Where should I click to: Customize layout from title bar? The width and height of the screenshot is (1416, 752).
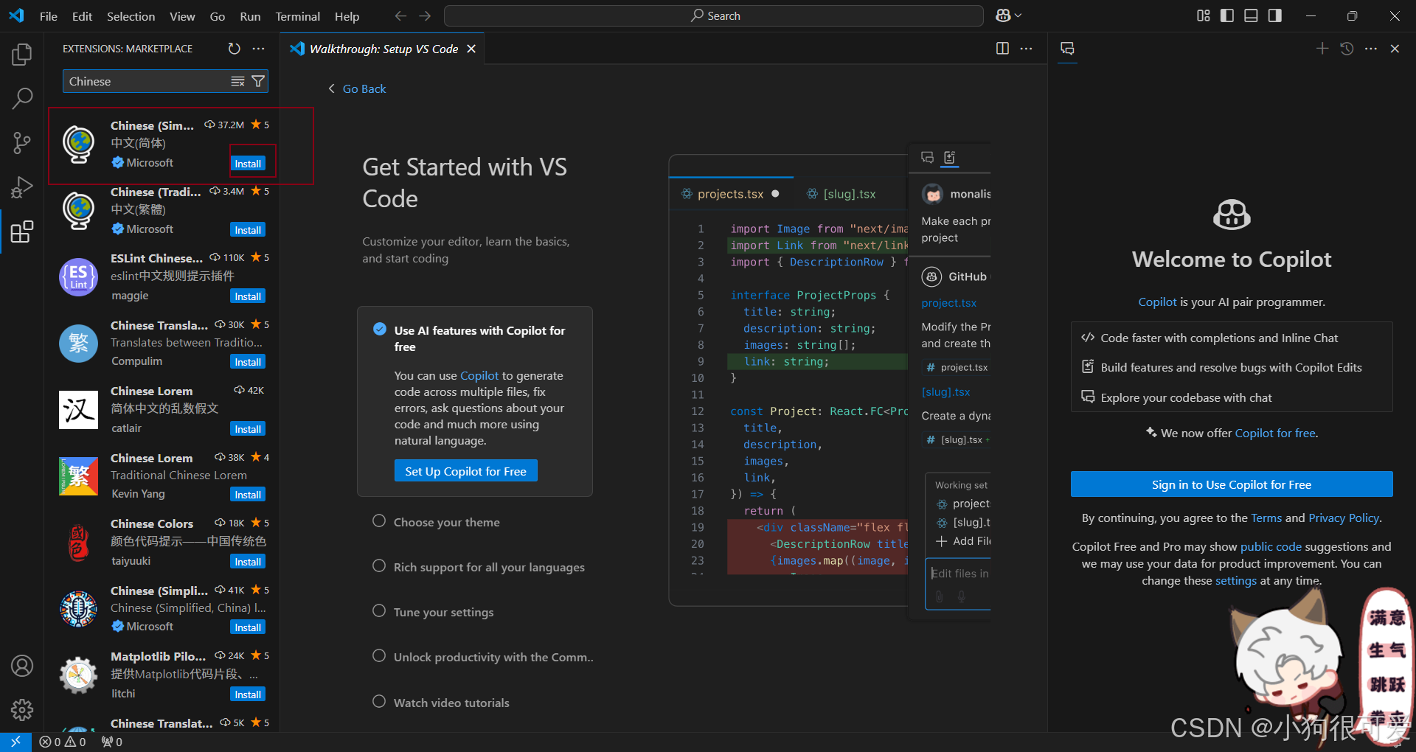[x=1204, y=15]
